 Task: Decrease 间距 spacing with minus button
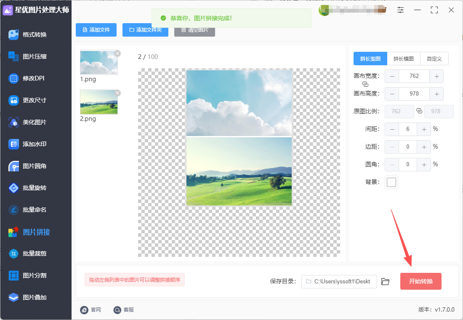[x=392, y=129]
